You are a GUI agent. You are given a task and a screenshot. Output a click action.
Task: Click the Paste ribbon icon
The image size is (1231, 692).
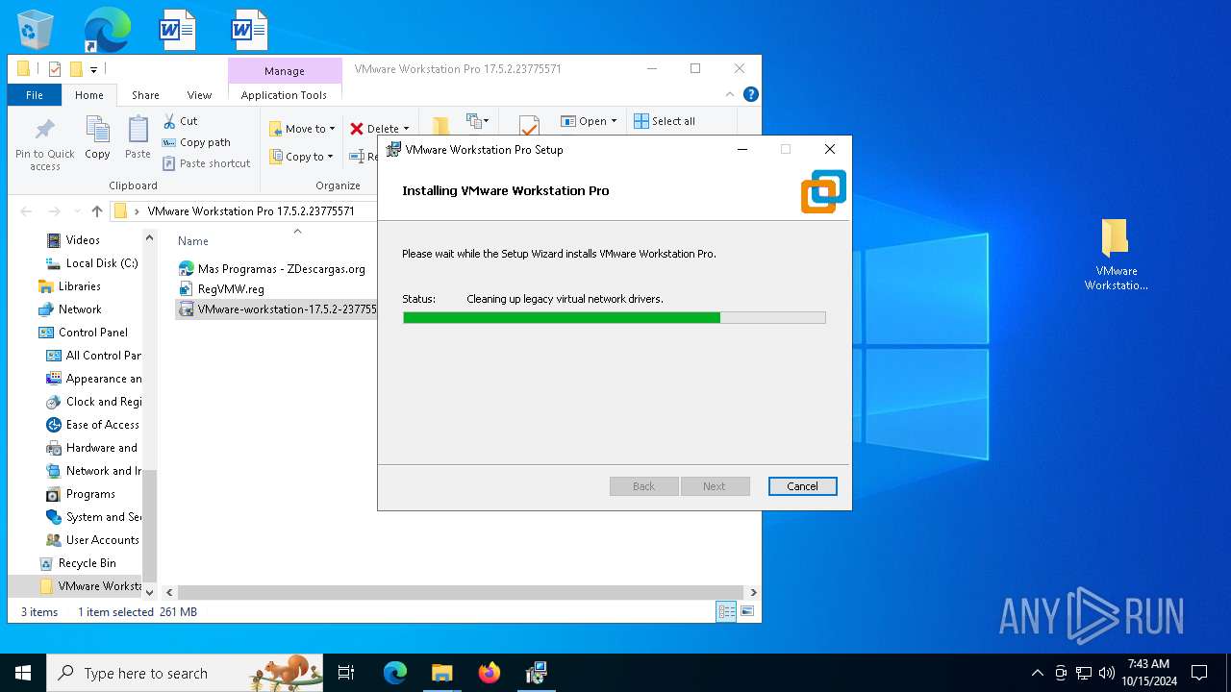click(x=138, y=137)
